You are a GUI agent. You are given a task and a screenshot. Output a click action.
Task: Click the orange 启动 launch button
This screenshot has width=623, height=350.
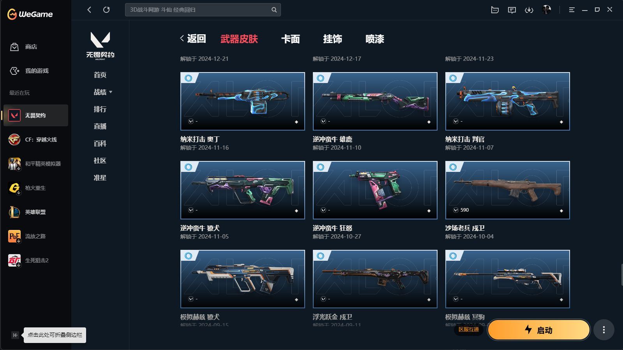[x=538, y=330]
